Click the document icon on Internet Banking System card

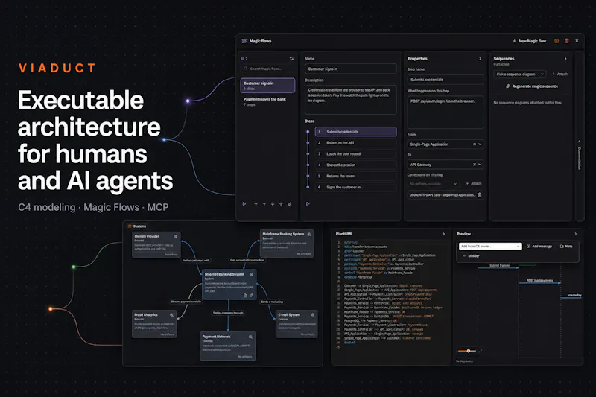click(x=245, y=295)
